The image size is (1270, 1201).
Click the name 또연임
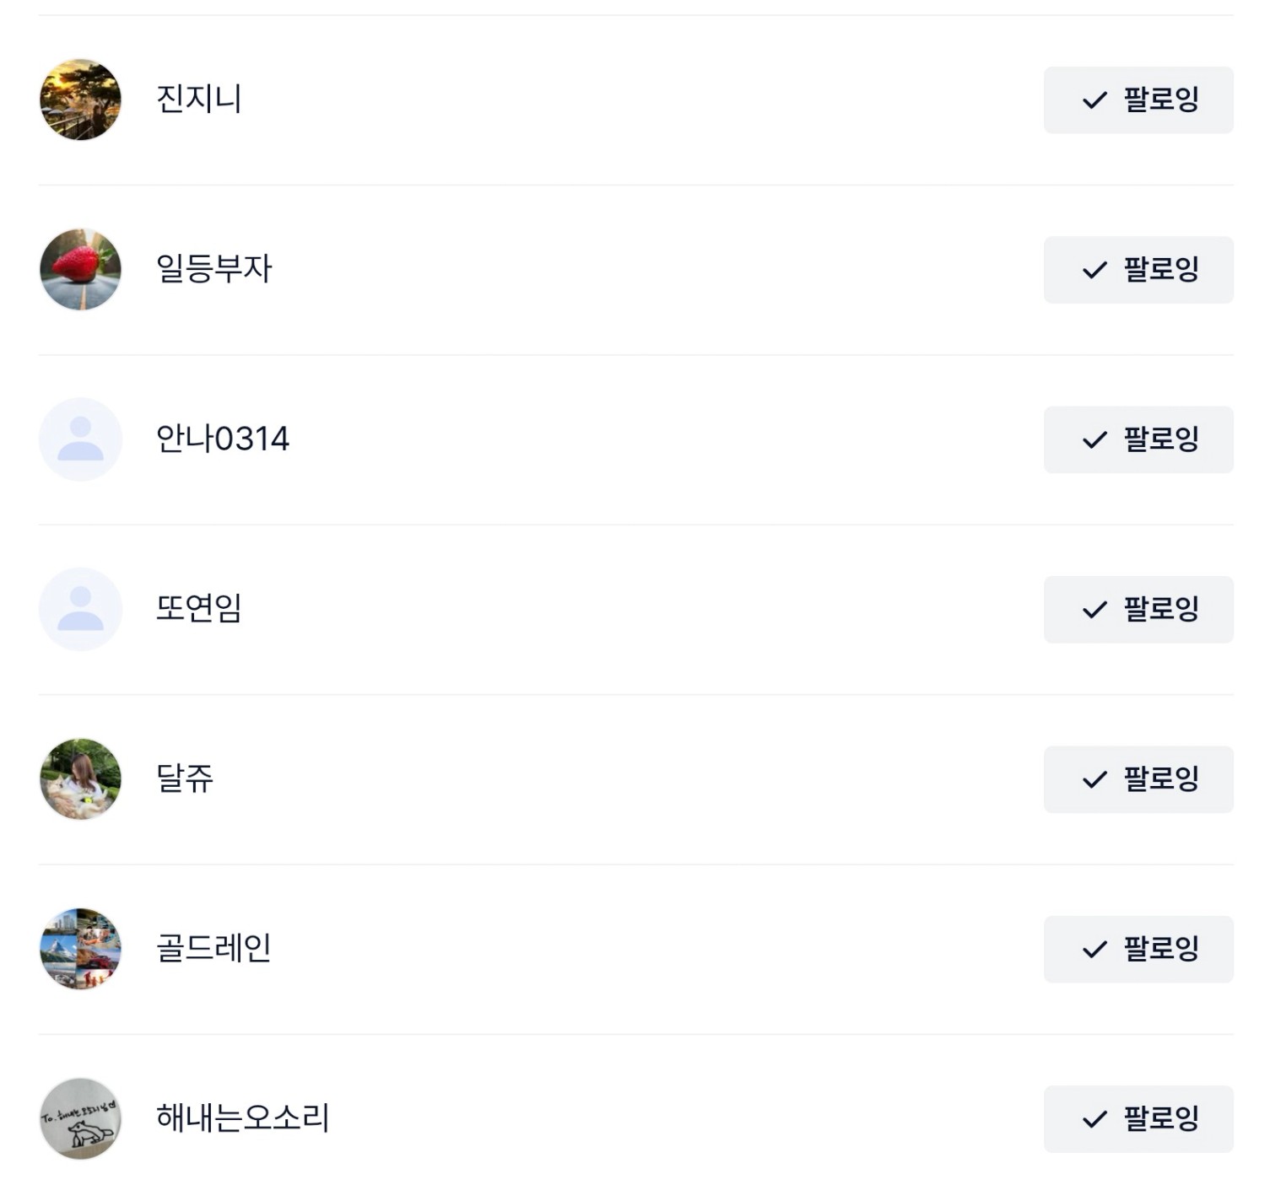pyautogui.click(x=199, y=608)
